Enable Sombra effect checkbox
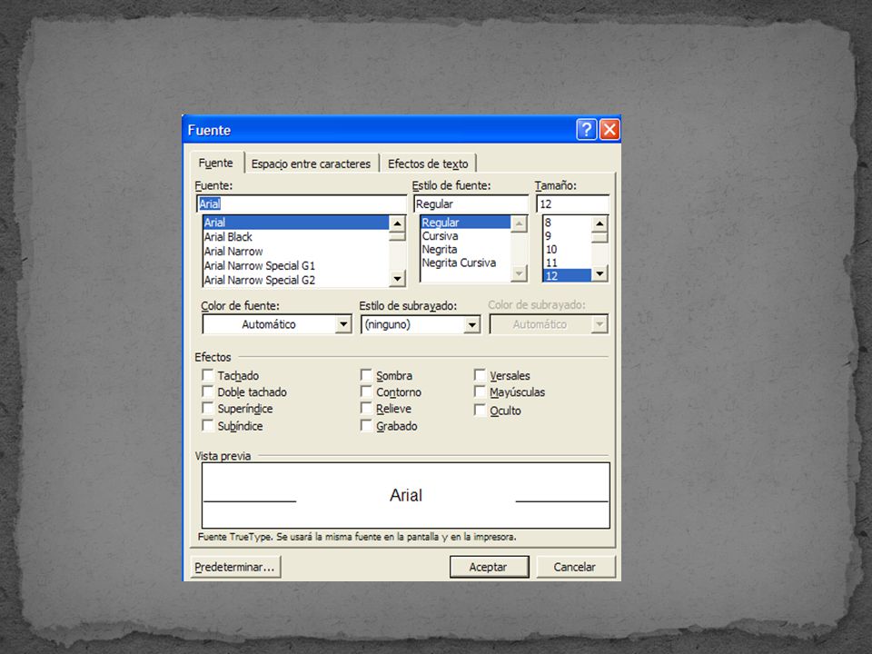 (x=366, y=375)
